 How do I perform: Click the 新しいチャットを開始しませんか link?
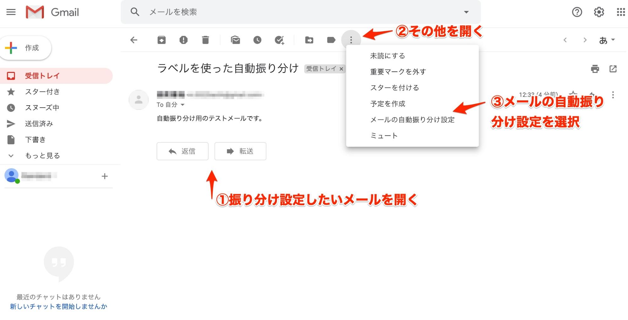tap(58, 306)
